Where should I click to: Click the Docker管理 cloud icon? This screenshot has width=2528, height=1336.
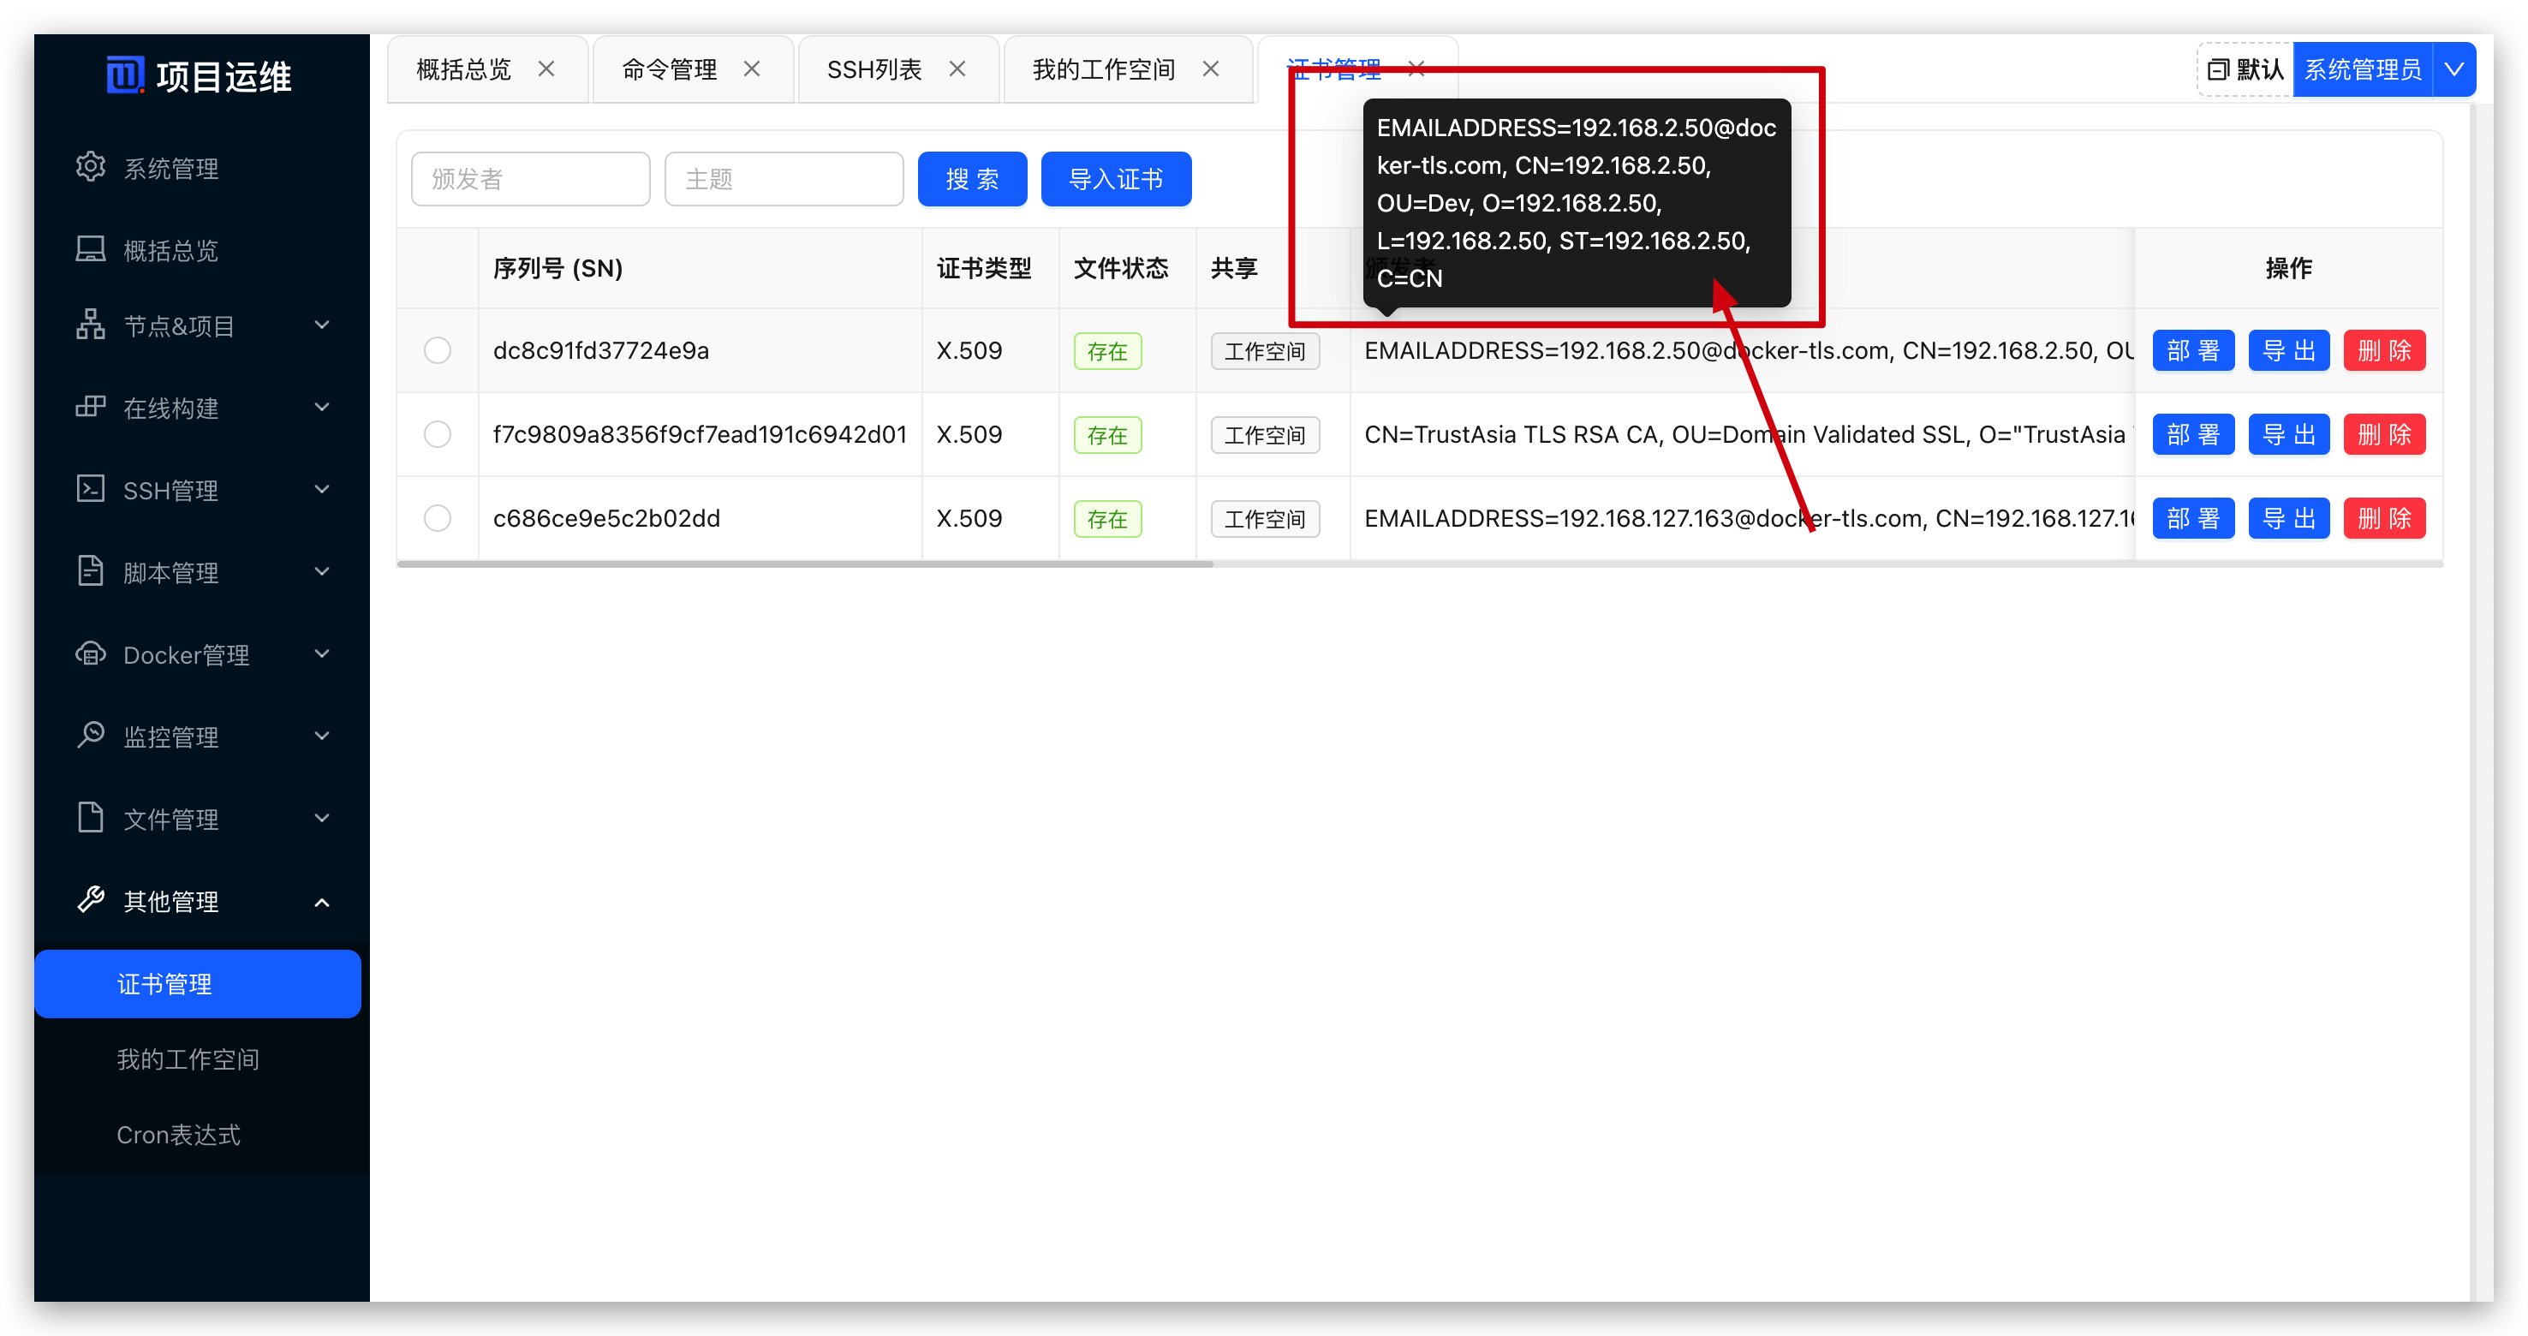(x=90, y=653)
